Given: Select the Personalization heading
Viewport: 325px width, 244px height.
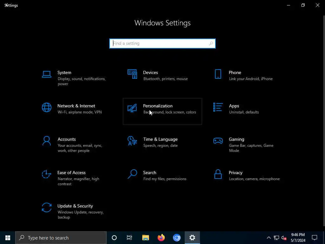Looking at the screenshot, I should (x=158, y=106).
